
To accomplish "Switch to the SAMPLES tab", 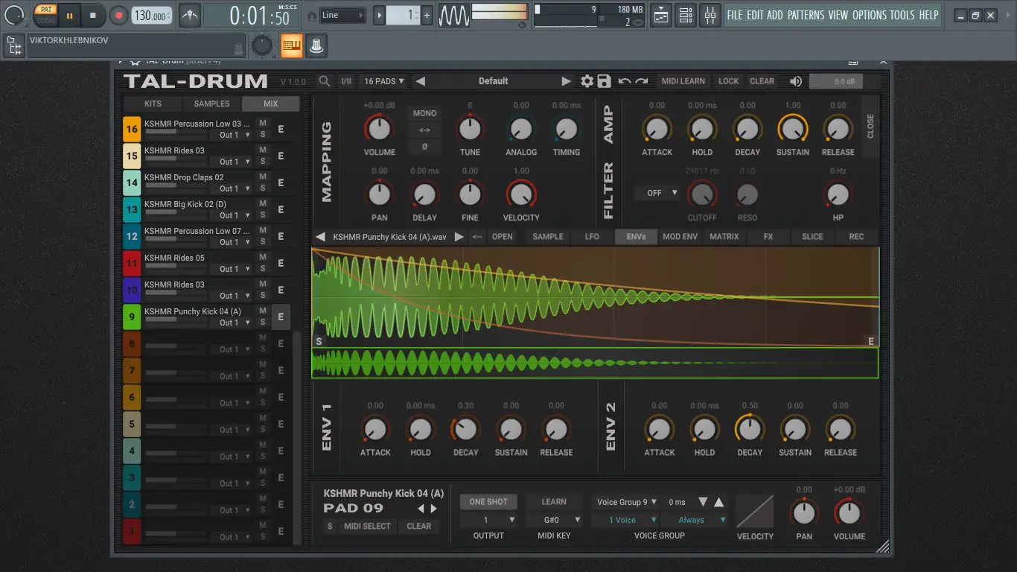I will (x=211, y=104).
